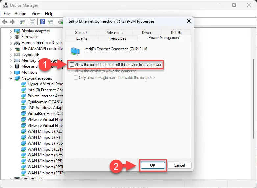This screenshot has height=188, width=257.
Task: Select the IDE ATA/ATAPI controllers icon
Action: tap(17, 49)
